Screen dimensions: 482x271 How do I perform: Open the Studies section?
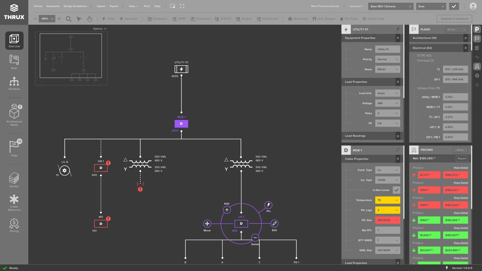(x=14, y=180)
